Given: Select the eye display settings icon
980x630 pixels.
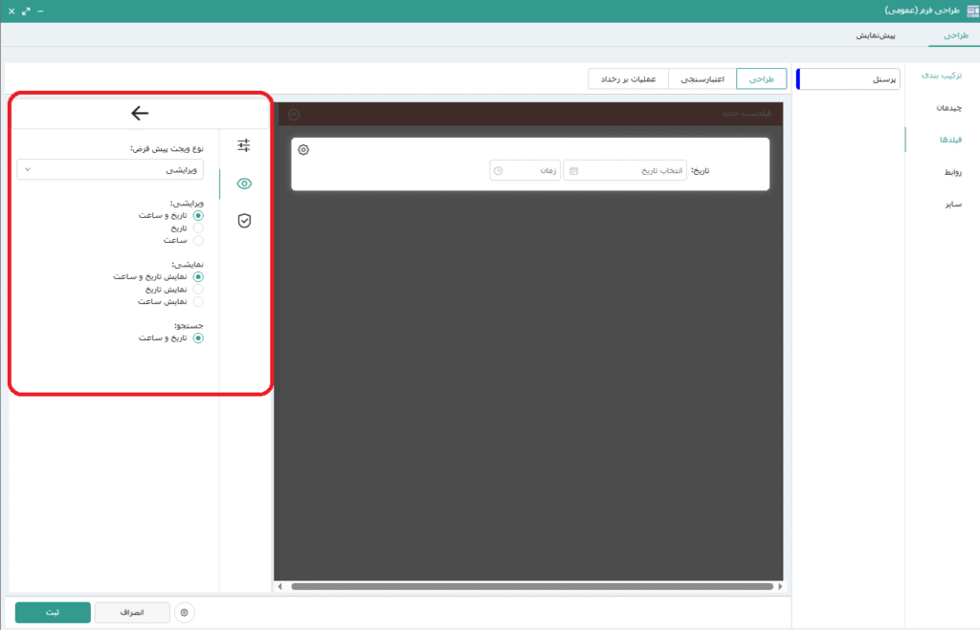Looking at the screenshot, I should coord(244,184).
